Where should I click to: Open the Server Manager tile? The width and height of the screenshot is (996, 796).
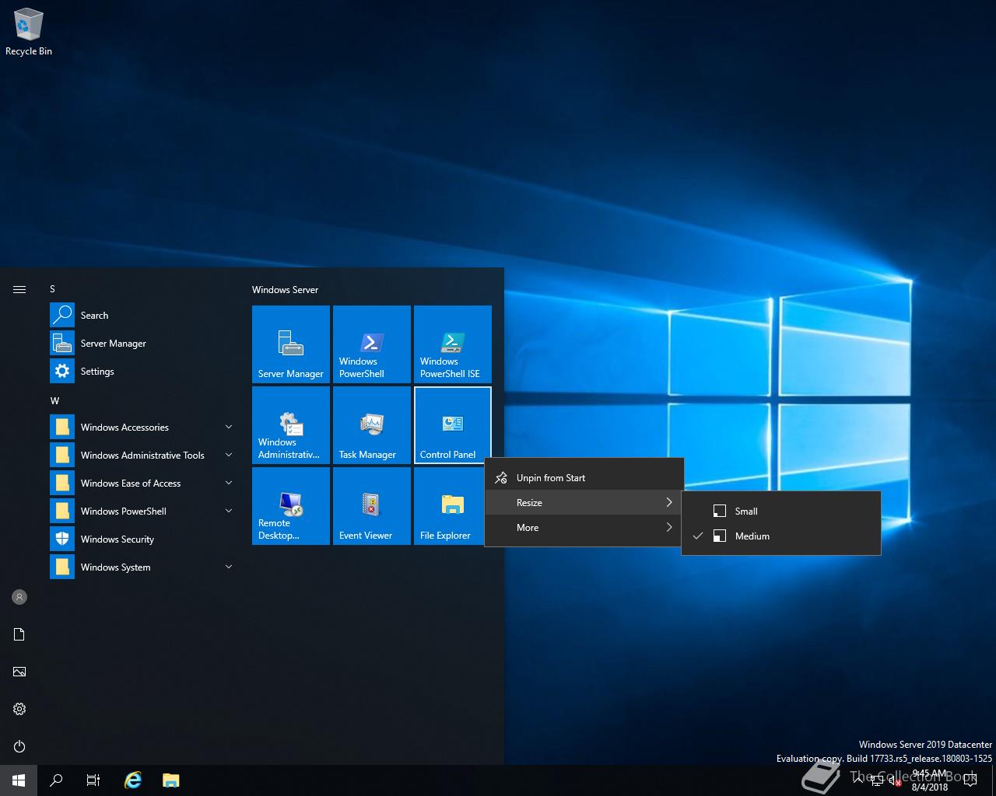point(291,344)
